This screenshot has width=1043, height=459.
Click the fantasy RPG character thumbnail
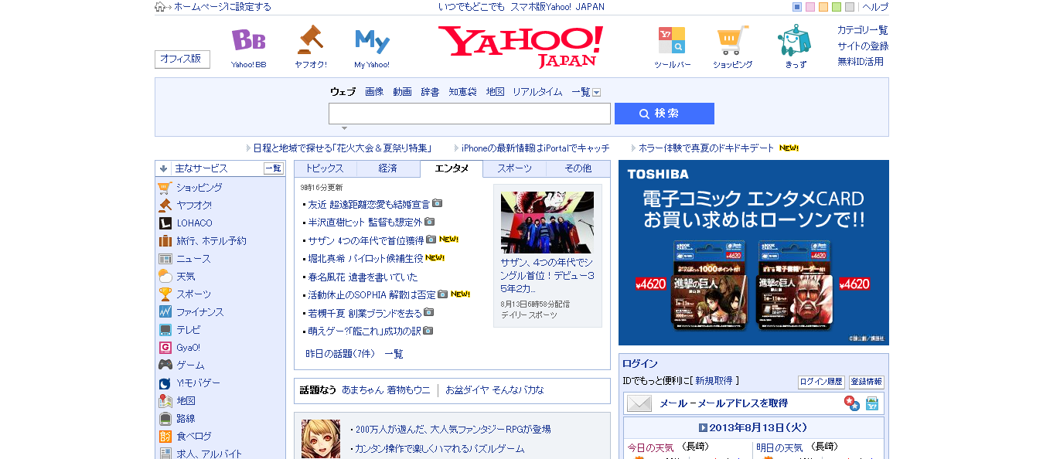click(322, 439)
